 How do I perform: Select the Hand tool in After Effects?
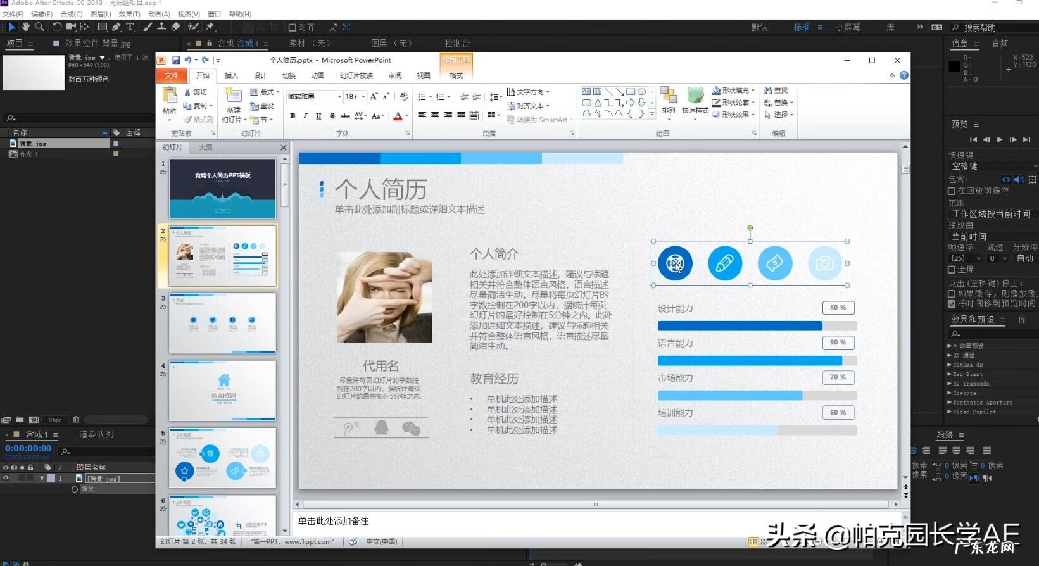[x=25, y=27]
